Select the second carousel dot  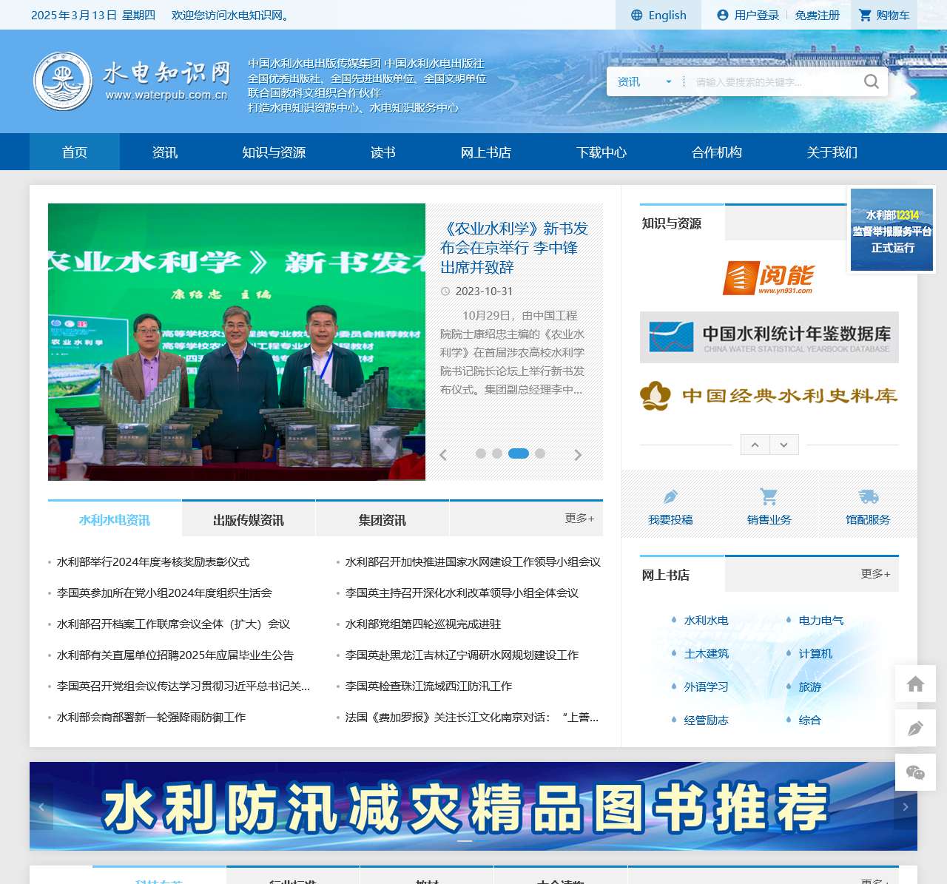pos(497,453)
